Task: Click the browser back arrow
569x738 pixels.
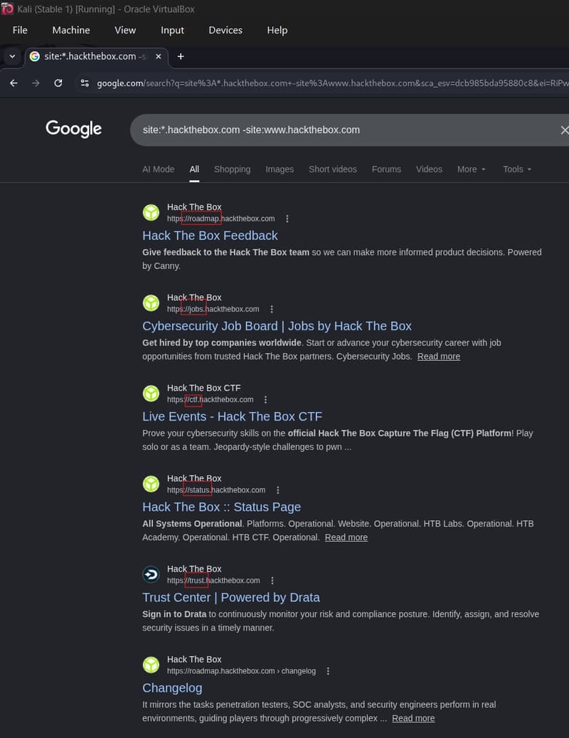Action: pos(14,83)
